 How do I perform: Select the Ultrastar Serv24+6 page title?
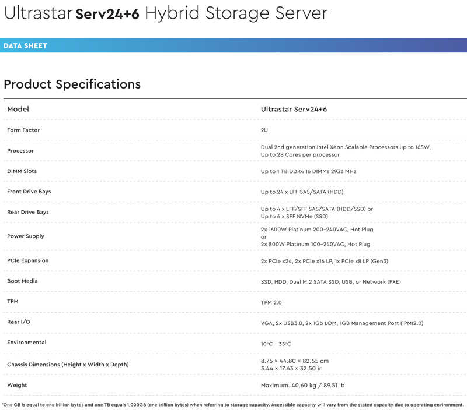coord(166,13)
